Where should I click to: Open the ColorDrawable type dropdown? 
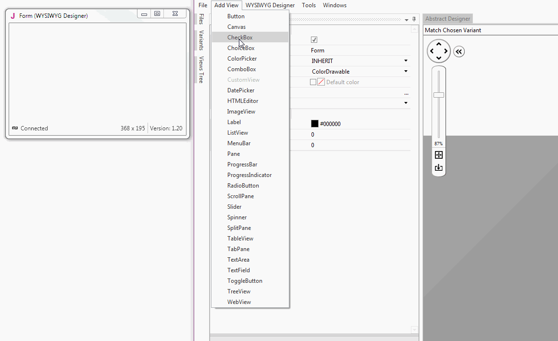406,71
